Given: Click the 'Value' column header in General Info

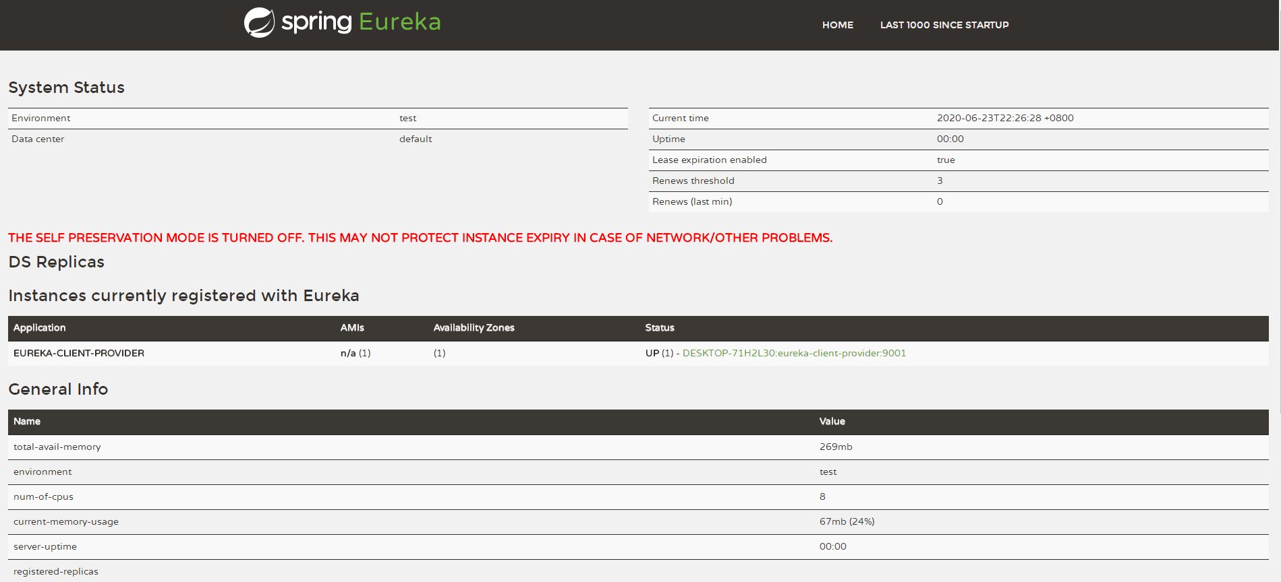Looking at the screenshot, I should click(832, 421).
